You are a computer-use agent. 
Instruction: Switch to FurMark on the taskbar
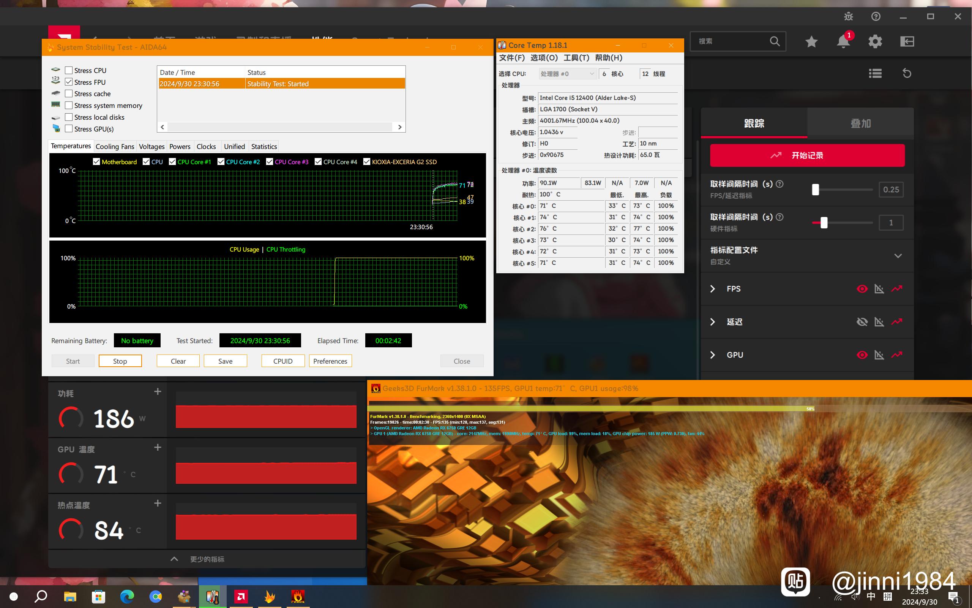(x=298, y=596)
